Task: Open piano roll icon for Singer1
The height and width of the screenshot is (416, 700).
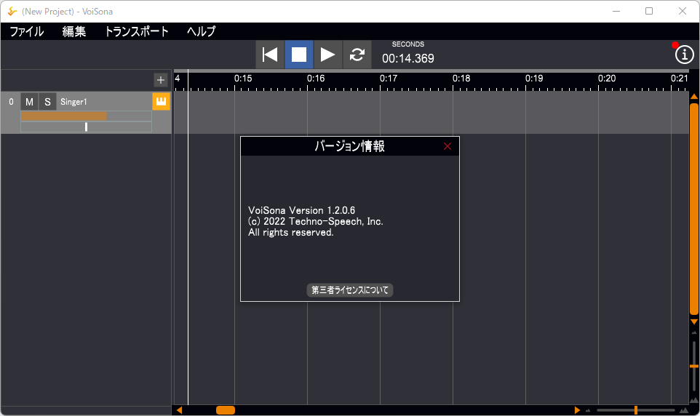Action: coord(161,101)
